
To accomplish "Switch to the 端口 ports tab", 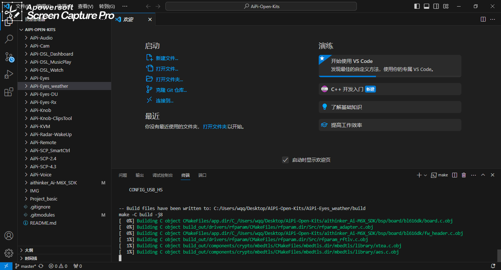I will [202, 175].
